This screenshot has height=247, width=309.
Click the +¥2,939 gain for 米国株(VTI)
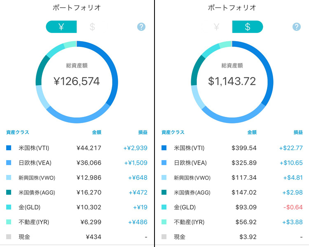pyautogui.click(x=135, y=148)
